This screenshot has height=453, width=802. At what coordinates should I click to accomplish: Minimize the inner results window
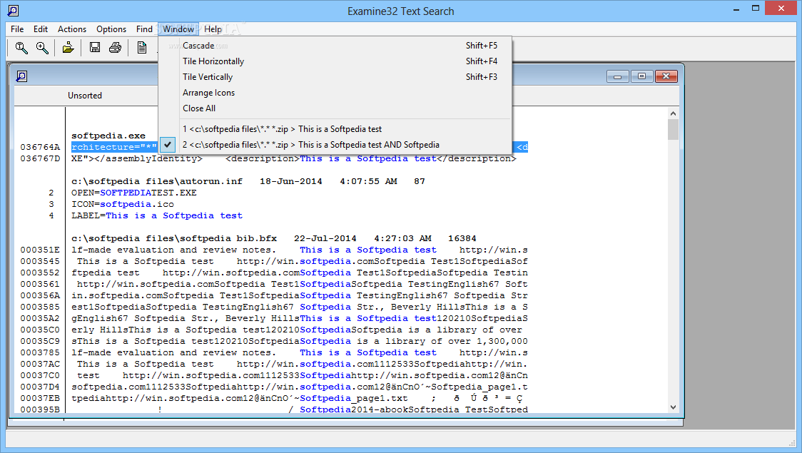tap(617, 77)
